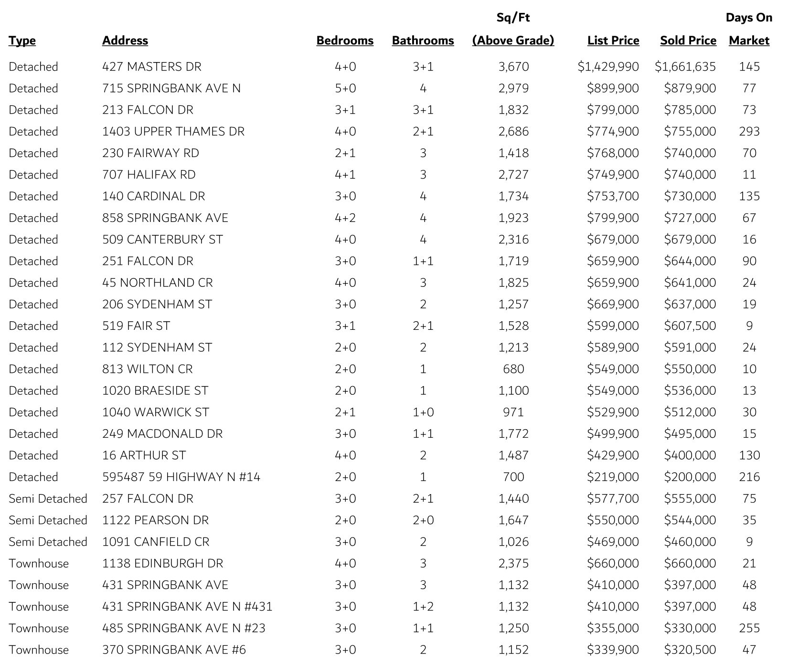Click the Type column header
Image resolution: width=788 pixels, height=664 pixels.
(x=22, y=41)
